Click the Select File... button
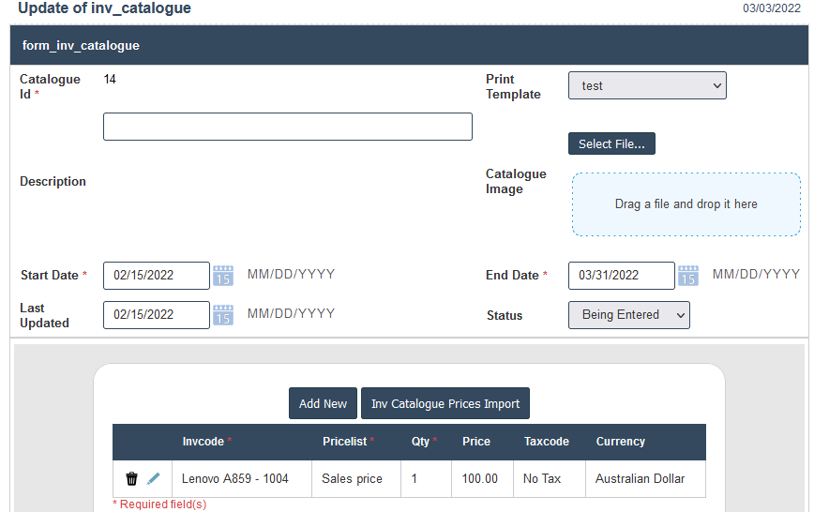This screenshot has height=512, width=814. tap(611, 143)
